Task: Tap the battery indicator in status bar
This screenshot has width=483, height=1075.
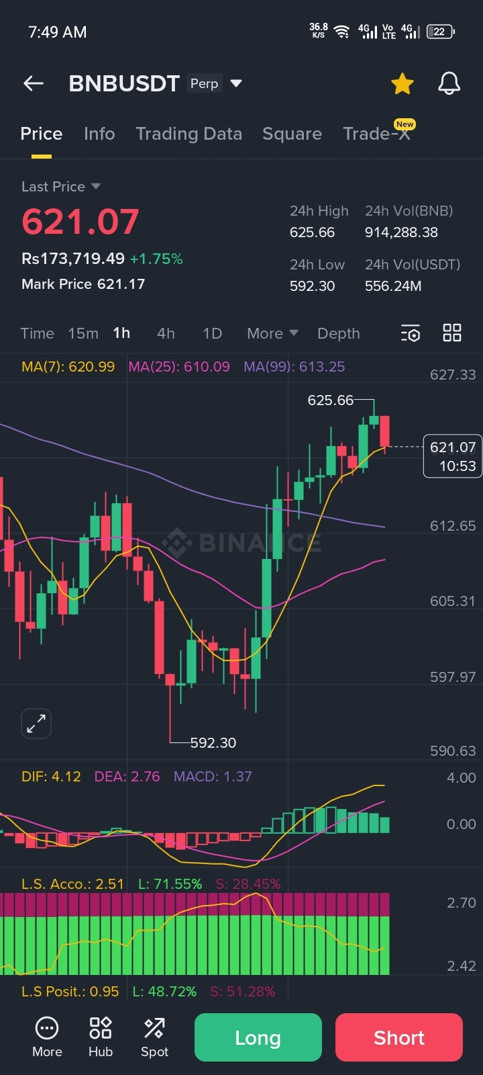Action: pyautogui.click(x=441, y=32)
